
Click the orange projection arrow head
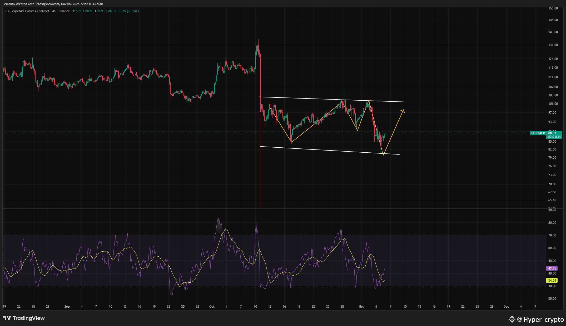tap(403, 111)
